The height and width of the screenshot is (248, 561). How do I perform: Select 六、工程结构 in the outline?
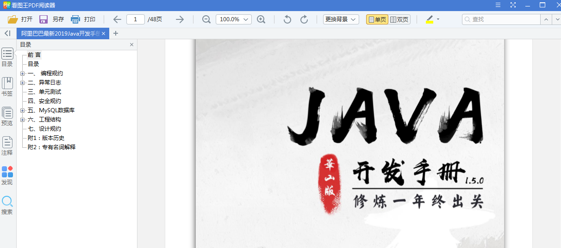(x=44, y=120)
